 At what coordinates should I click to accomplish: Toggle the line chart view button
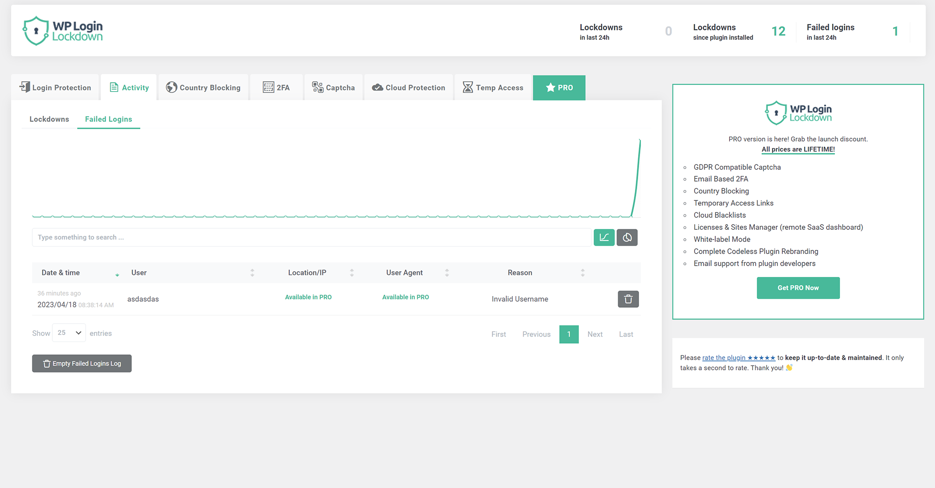pyautogui.click(x=604, y=237)
